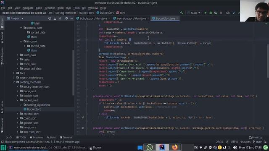Toggle the read-only lock icon in the status bar
This screenshot has height=151, width=269.
tap(265, 142)
